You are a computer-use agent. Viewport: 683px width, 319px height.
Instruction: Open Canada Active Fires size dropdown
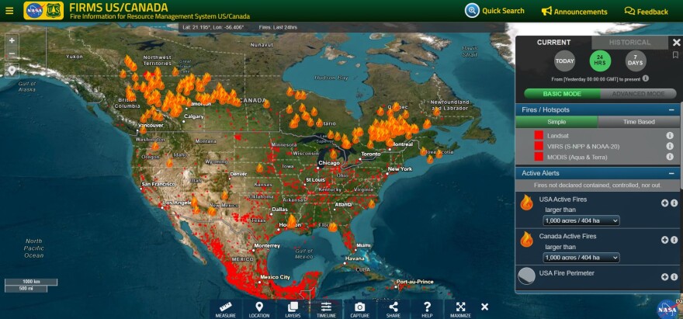pyautogui.click(x=581, y=257)
